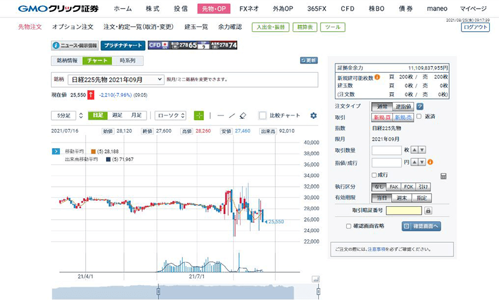Switch to the 時系列 tab
The height and width of the screenshot is (300, 499).
tap(127, 60)
